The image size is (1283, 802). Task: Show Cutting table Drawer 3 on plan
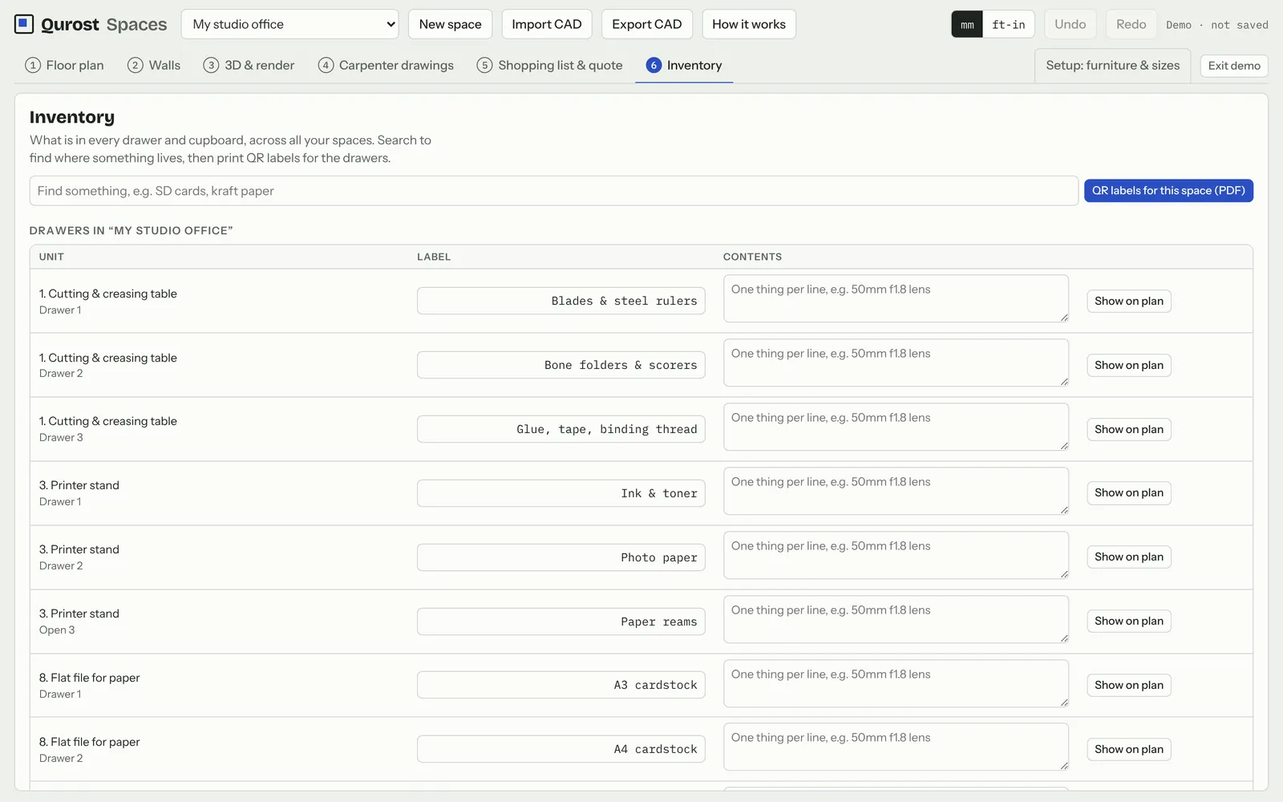(1128, 429)
